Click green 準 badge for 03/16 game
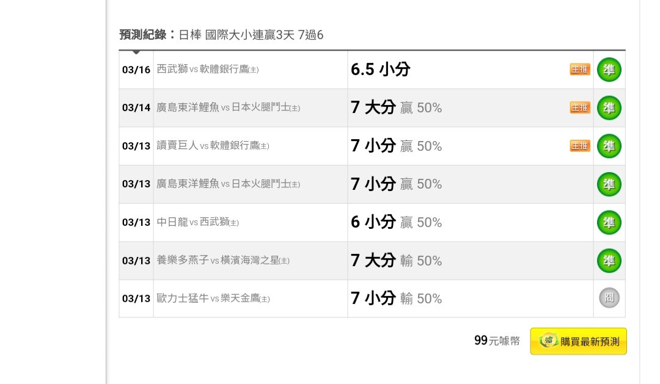660x384 pixels. point(609,70)
